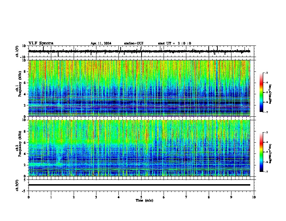Screen dimensions: 286x221
Task: Click time axis tick label "7"
Action: click(x=186, y=197)
